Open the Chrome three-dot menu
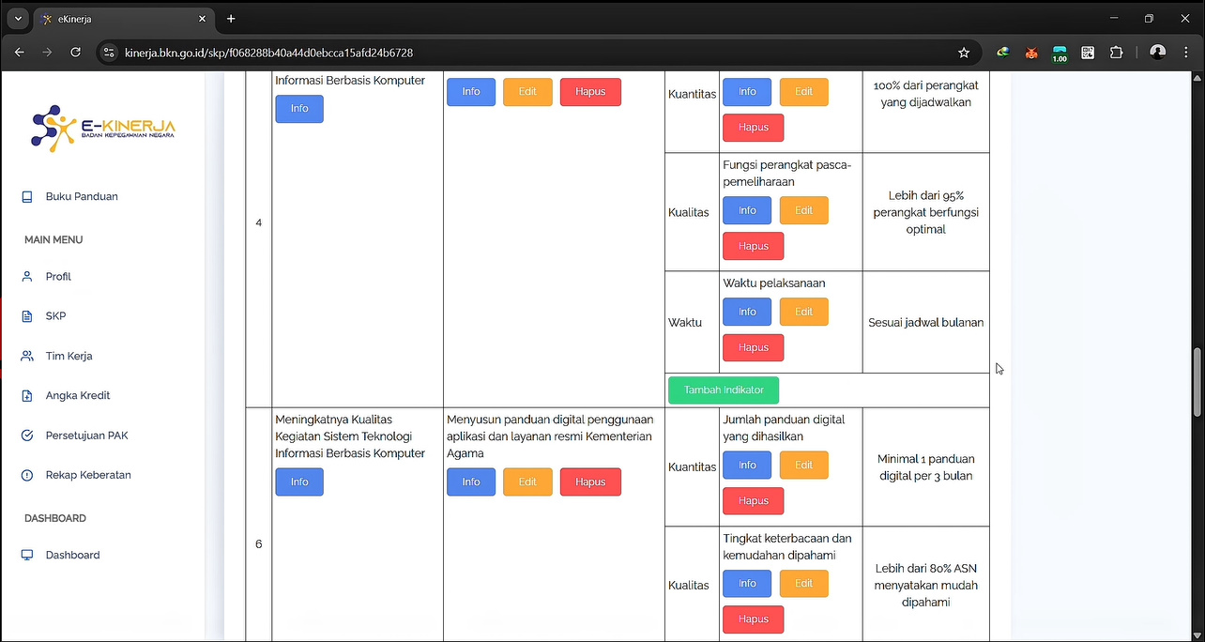The width and height of the screenshot is (1205, 642). (x=1187, y=53)
